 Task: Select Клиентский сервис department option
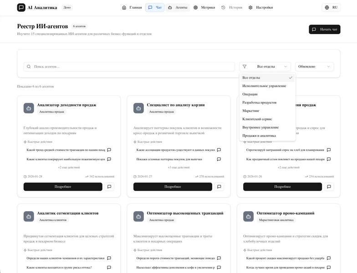point(267,119)
